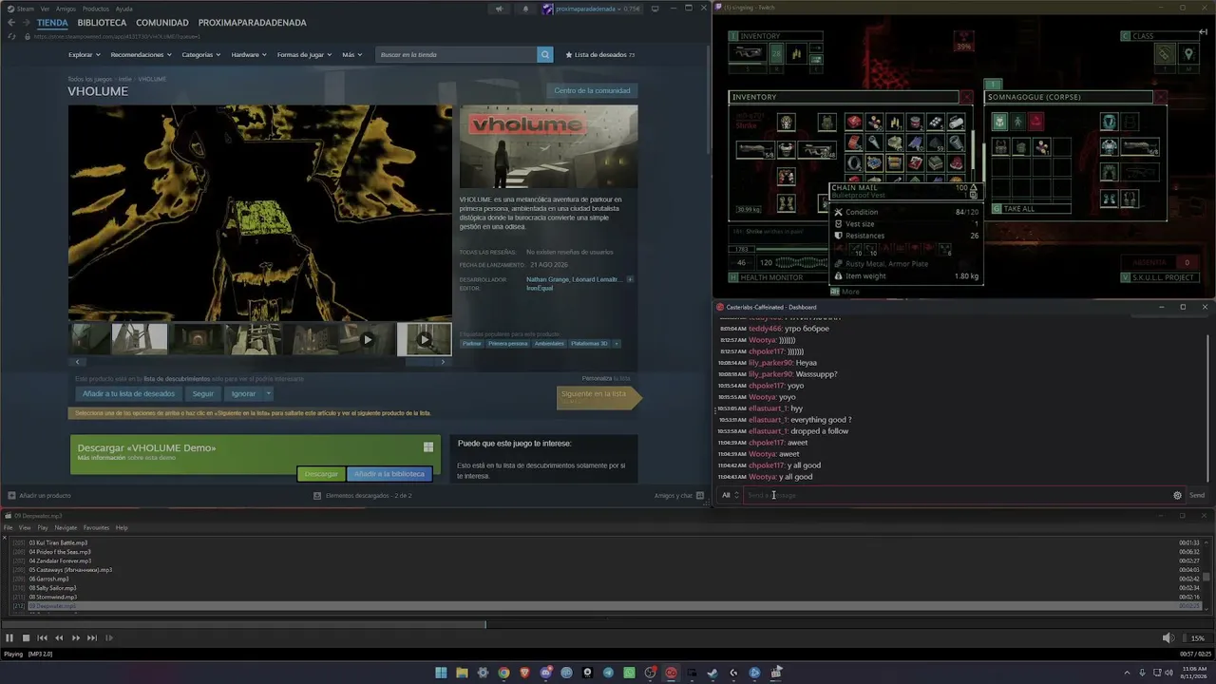The height and width of the screenshot is (684, 1216).
Task: Change the All chat target selector
Action: point(730,495)
